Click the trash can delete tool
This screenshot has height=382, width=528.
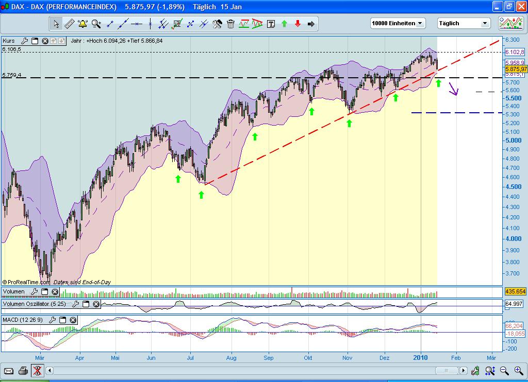point(230,24)
